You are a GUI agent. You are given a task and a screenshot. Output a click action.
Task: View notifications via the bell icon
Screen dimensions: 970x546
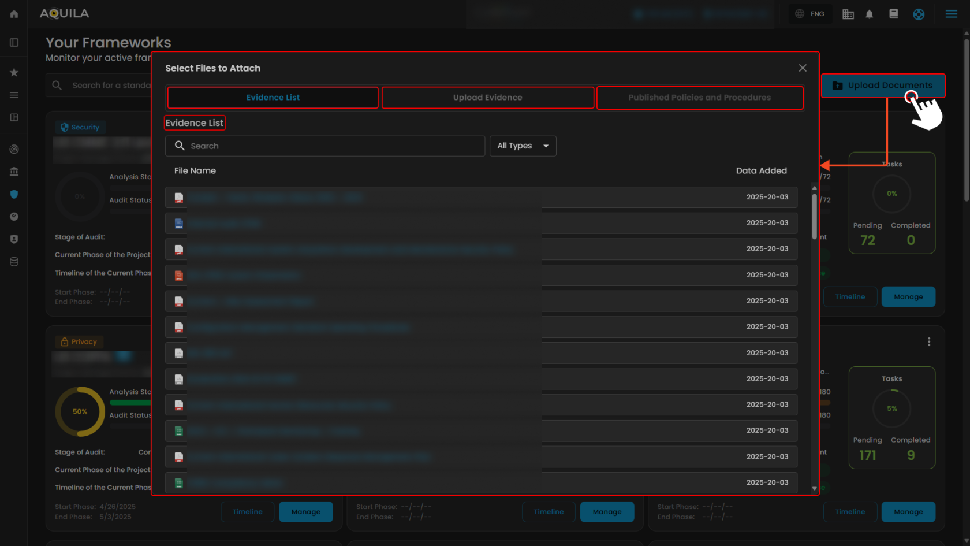click(x=870, y=13)
